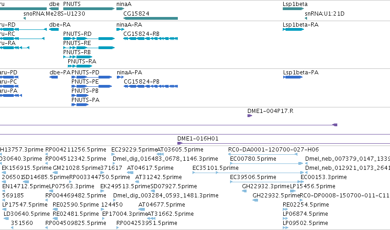Click the SD14685.5prime EST label
This screenshot has height=230, width=390.
[x=45, y=177]
